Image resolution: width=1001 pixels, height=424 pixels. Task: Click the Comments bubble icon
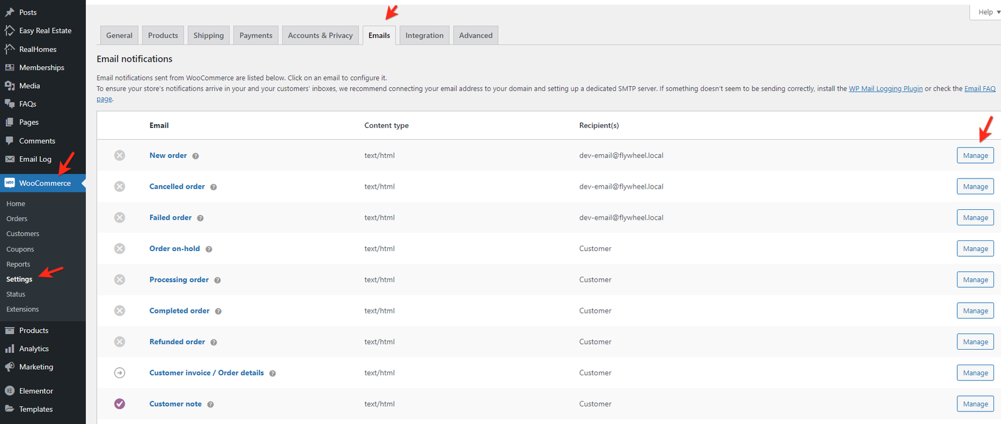point(9,141)
